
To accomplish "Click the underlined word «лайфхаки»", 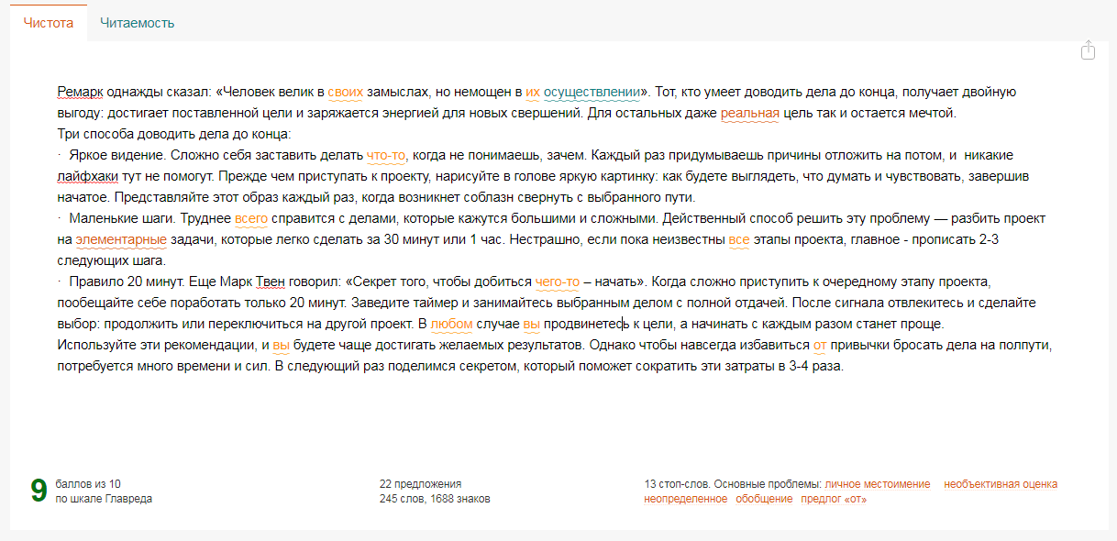I will tap(87, 177).
